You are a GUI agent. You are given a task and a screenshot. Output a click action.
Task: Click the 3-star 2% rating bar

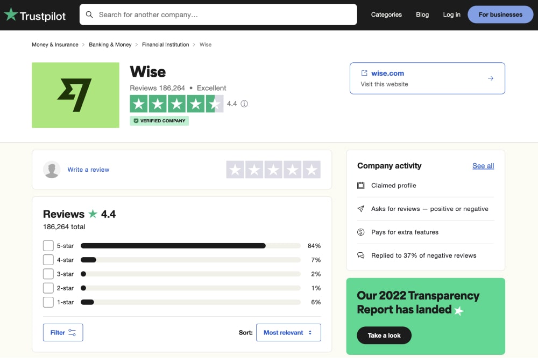(x=190, y=274)
